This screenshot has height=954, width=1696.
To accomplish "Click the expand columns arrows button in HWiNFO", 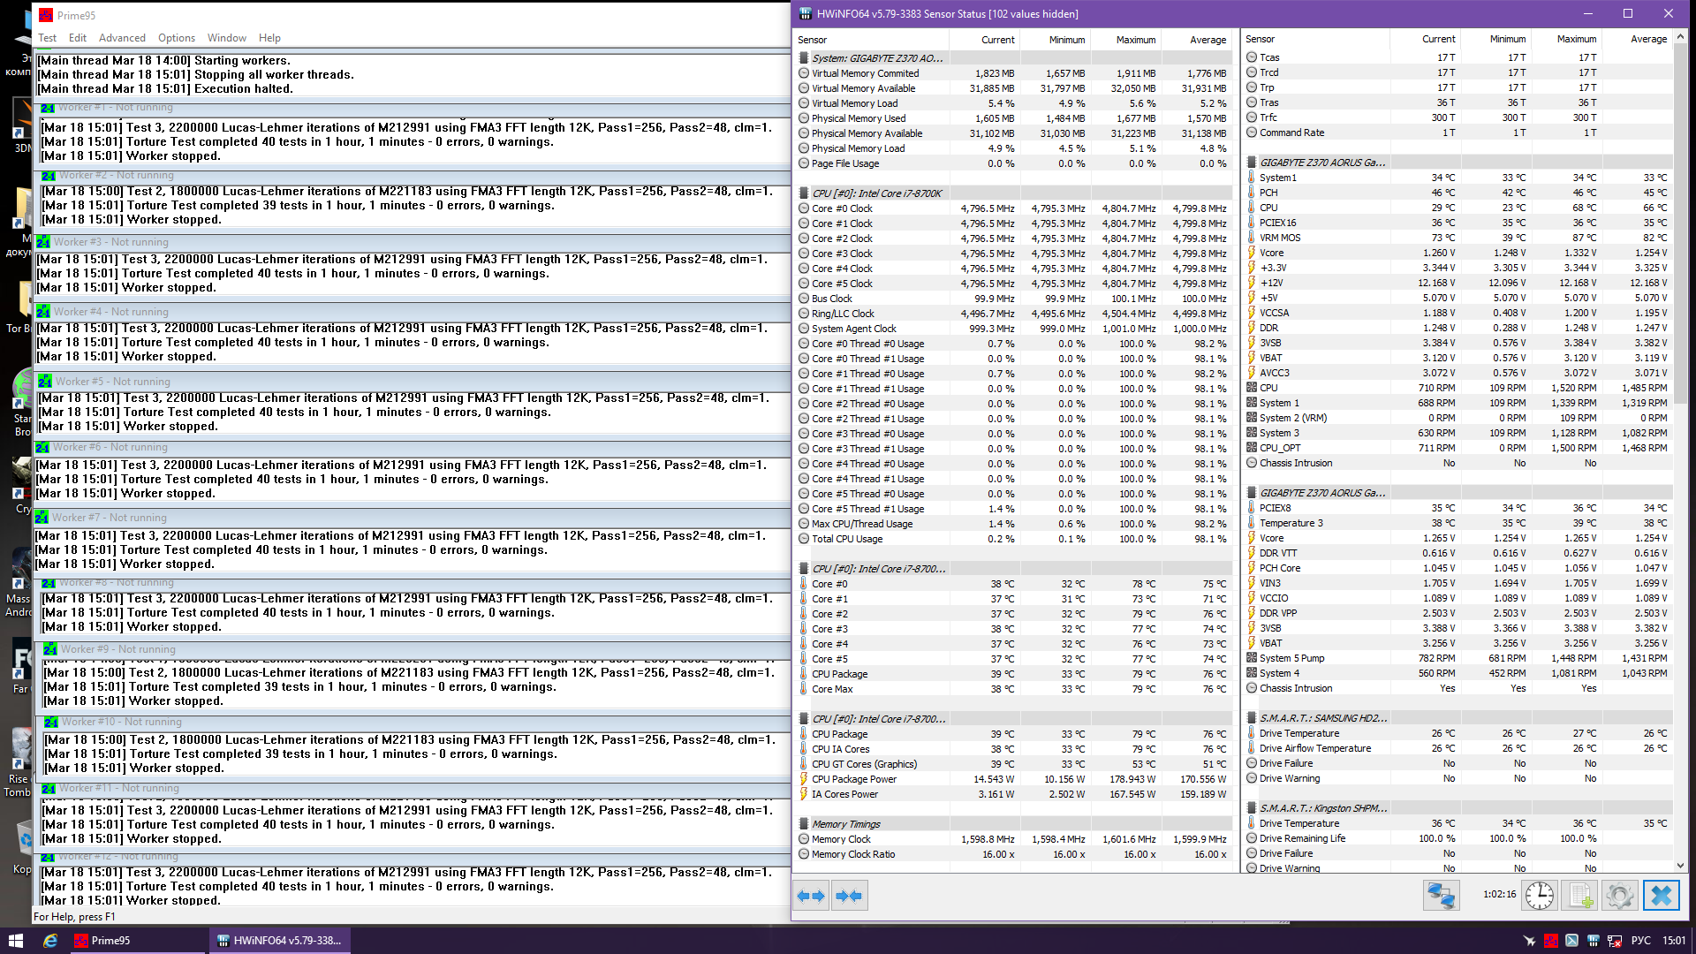I will [x=811, y=896].
